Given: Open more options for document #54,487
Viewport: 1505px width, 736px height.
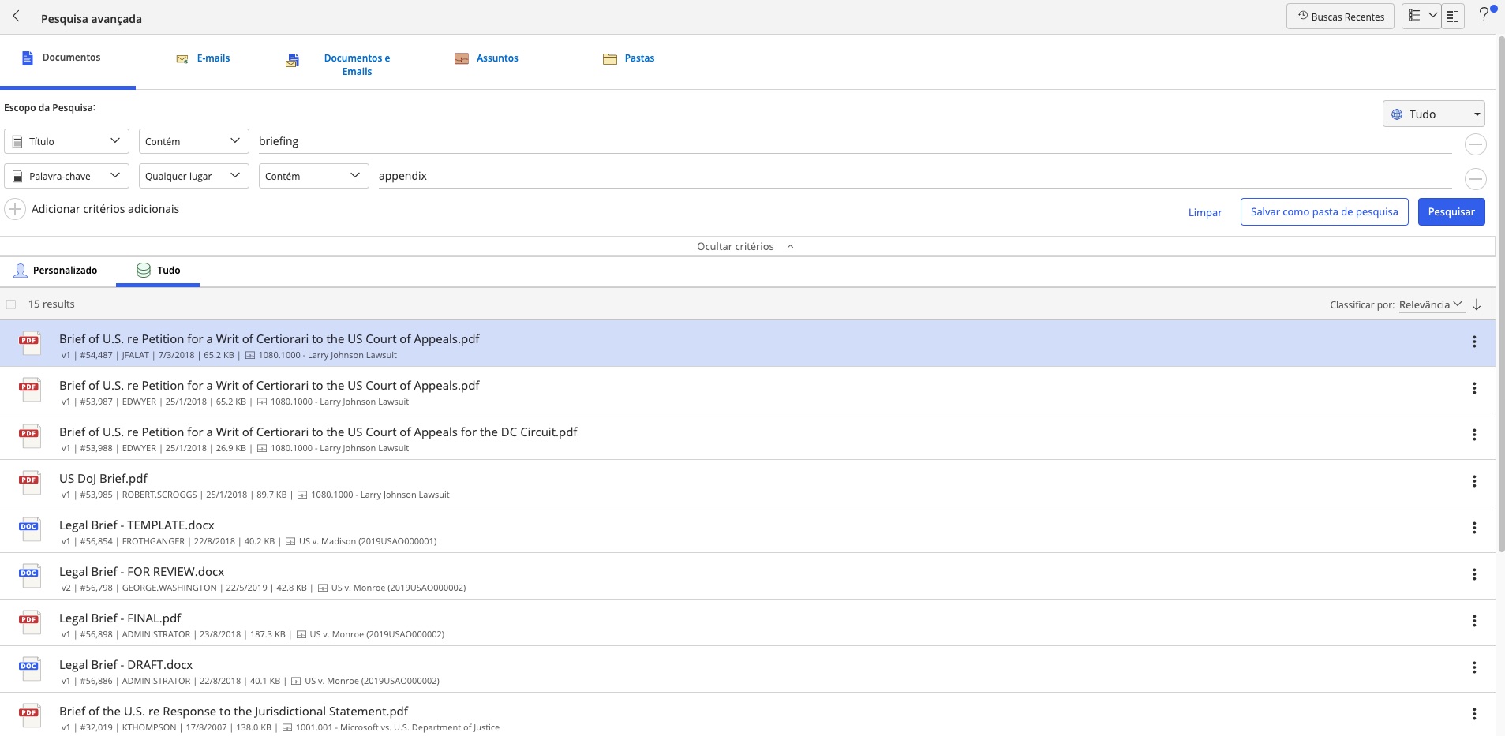Looking at the screenshot, I should click(x=1473, y=342).
